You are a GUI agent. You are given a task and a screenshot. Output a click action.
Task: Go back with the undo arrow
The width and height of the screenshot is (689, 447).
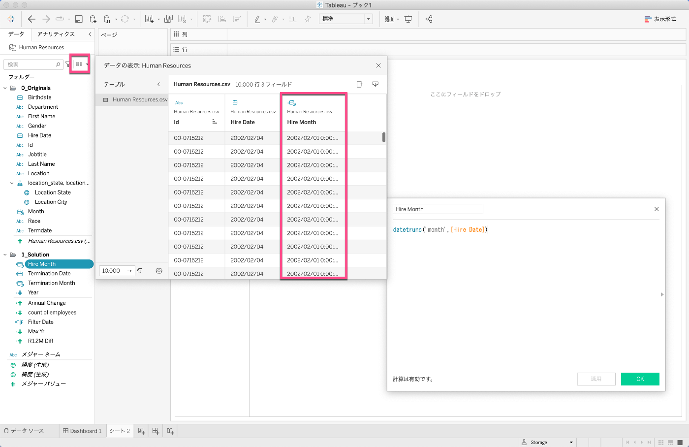[x=31, y=19]
